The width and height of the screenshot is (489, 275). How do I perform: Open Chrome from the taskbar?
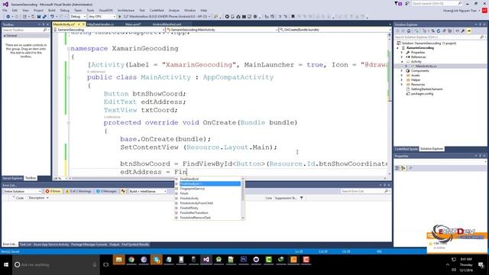pos(131,260)
